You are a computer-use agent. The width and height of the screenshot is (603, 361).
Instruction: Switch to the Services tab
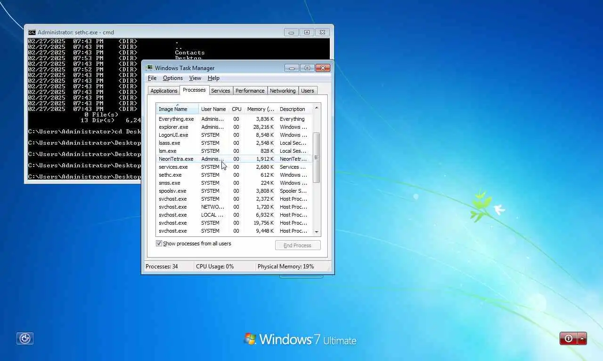[x=220, y=91]
